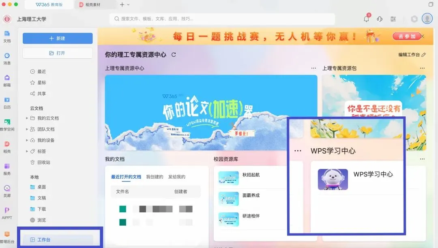The image size is (438, 248).
Task: Click the pencil icon beside 编辑工作台
Action: [x=424, y=55]
